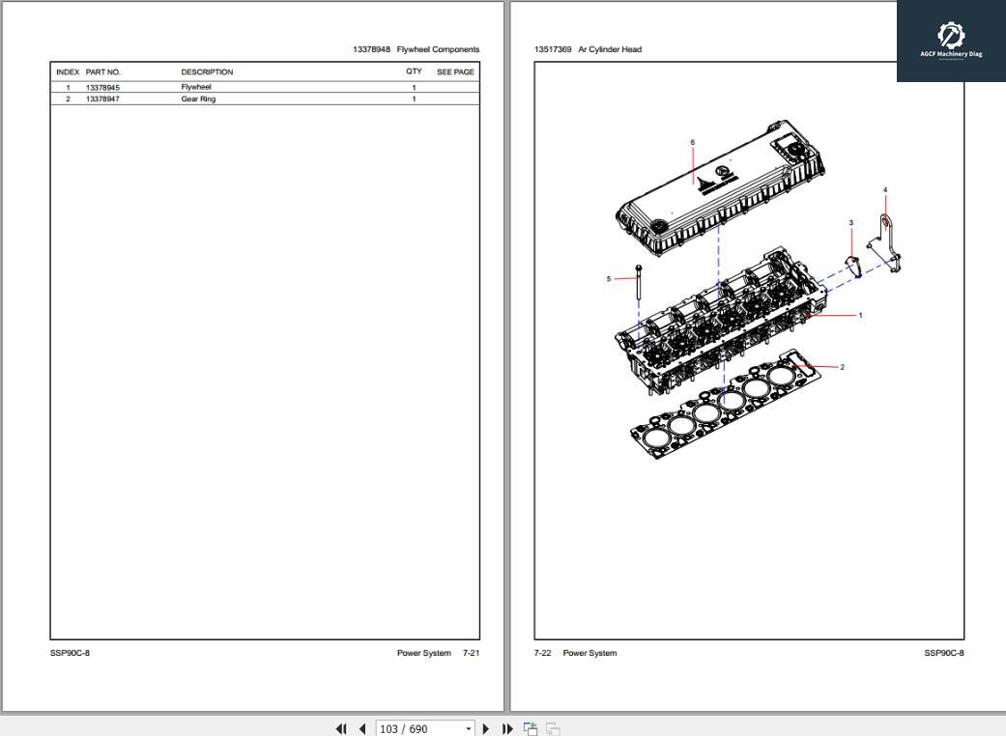Jump to the last page double-arrow icon
The height and width of the screenshot is (736, 1006).
tap(507, 729)
